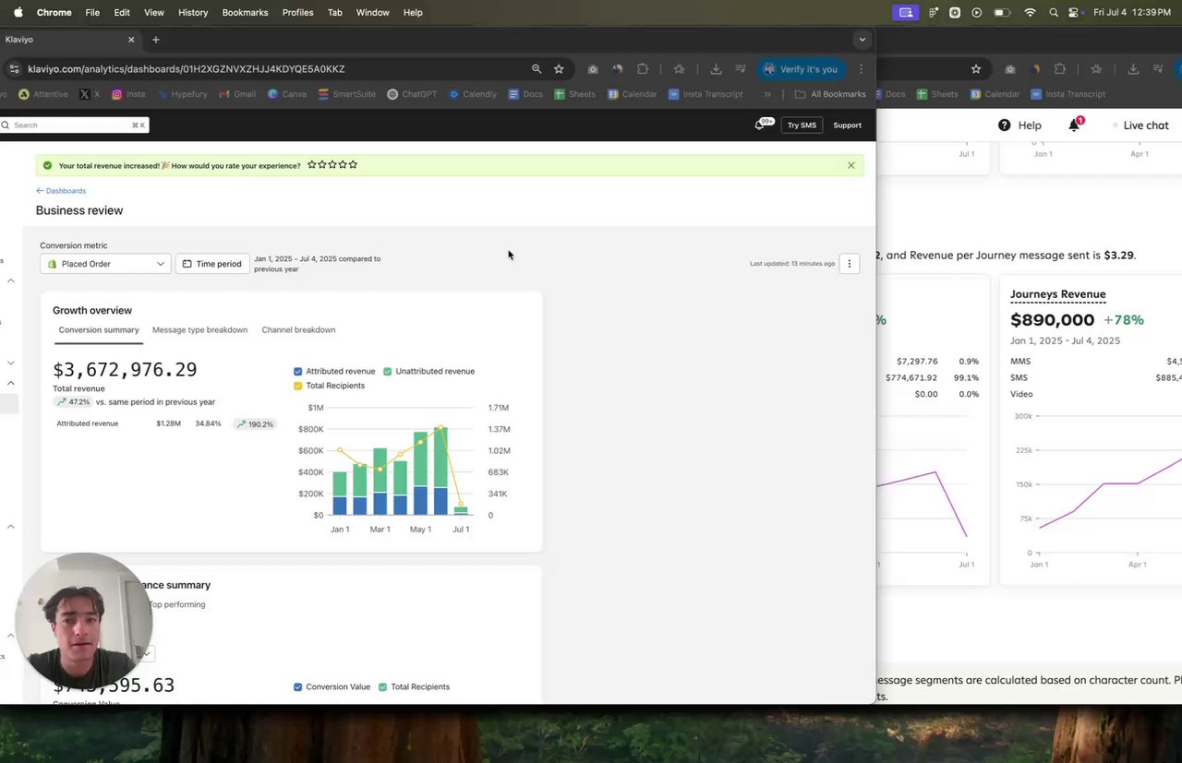Image resolution: width=1182 pixels, height=763 pixels.
Task: Open the SmartSuite bookmark
Action: tap(347, 94)
